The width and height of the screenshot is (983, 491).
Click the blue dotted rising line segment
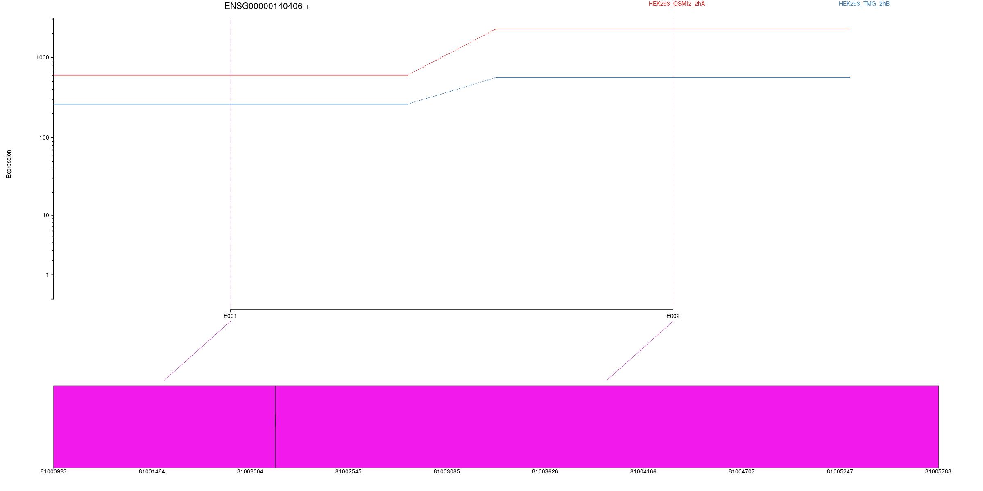(x=452, y=91)
